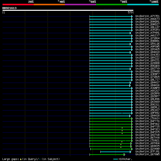Choose the UniRef100_Q8VZZ2 entry

[x=147, y=58]
